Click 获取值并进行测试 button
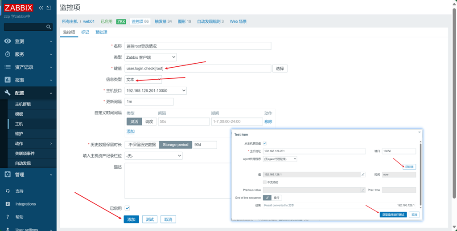This screenshot has width=457, height=231. 393,215
